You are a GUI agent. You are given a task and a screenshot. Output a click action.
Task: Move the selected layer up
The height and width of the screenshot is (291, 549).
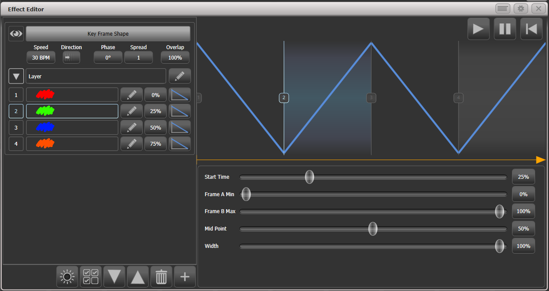[x=137, y=276]
